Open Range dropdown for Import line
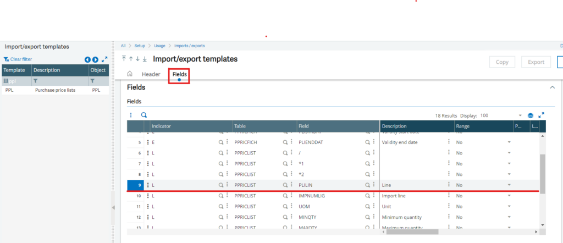The width and height of the screenshot is (563, 243). click(x=509, y=196)
